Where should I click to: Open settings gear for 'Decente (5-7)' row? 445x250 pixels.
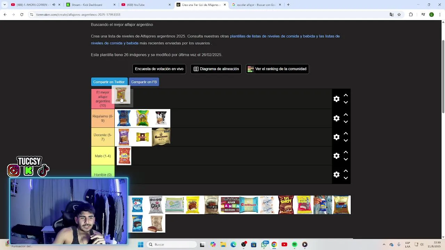click(x=336, y=137)
